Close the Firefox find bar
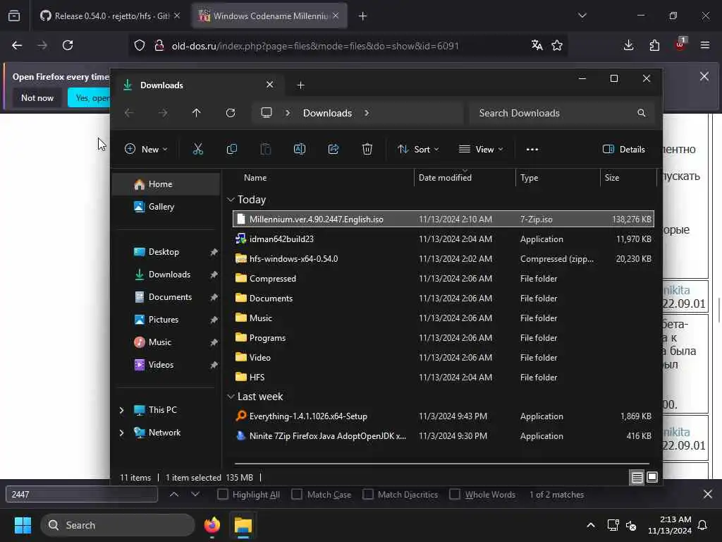This screenshot has width=722, height=542. coord(708,494)
